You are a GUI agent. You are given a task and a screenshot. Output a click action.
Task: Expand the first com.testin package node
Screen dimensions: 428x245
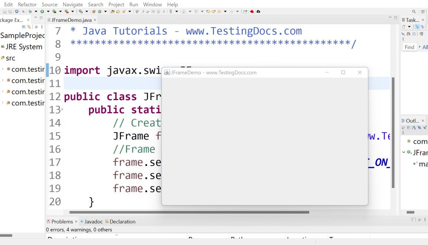pyautogui.click(x=3, y=69)
